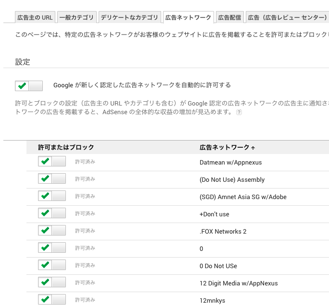Select 12 Digit Media w/AppNexus name
The image size is (329, 307).
click(239, 283)
